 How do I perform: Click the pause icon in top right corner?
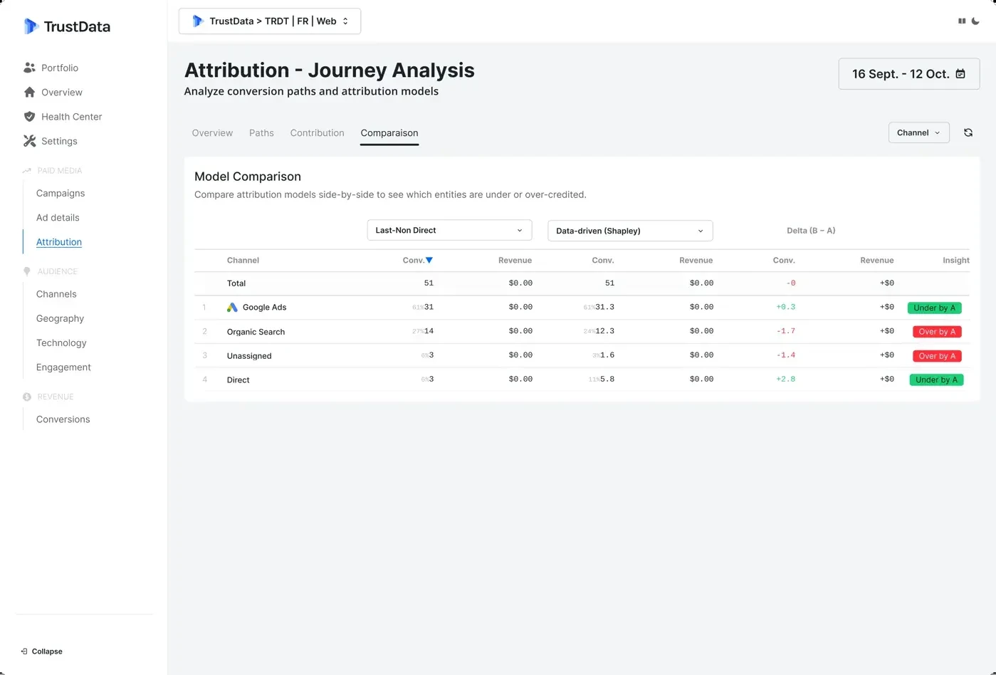tap(961, 21)
